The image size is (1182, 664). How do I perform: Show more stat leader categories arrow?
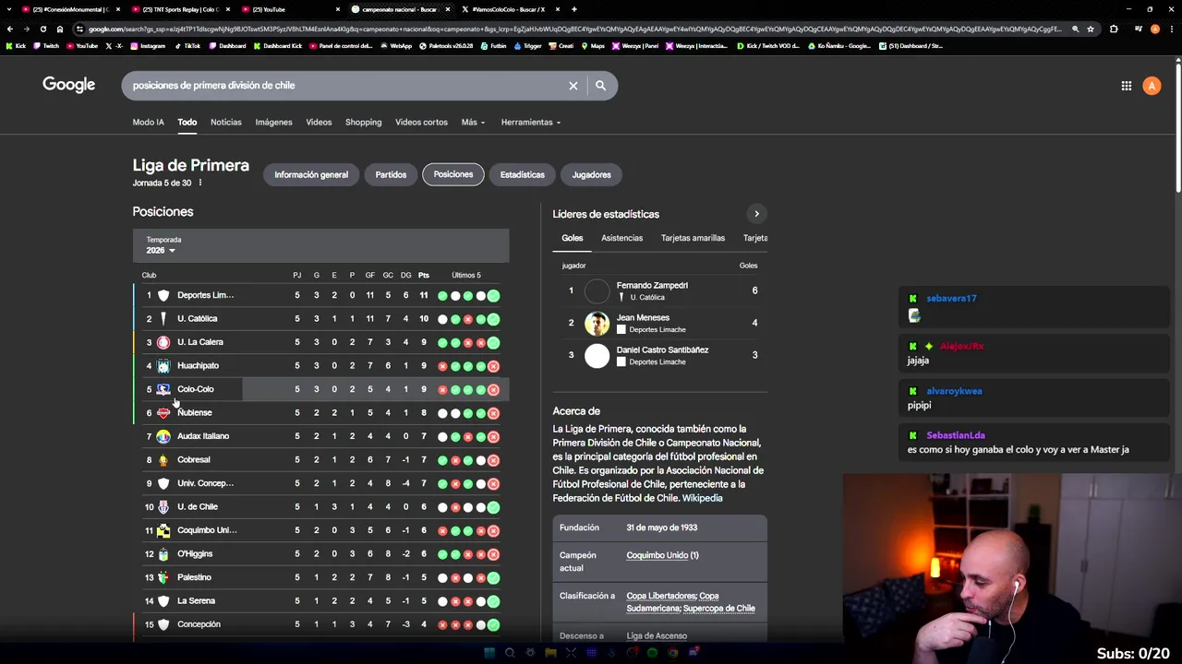point(756,214)
